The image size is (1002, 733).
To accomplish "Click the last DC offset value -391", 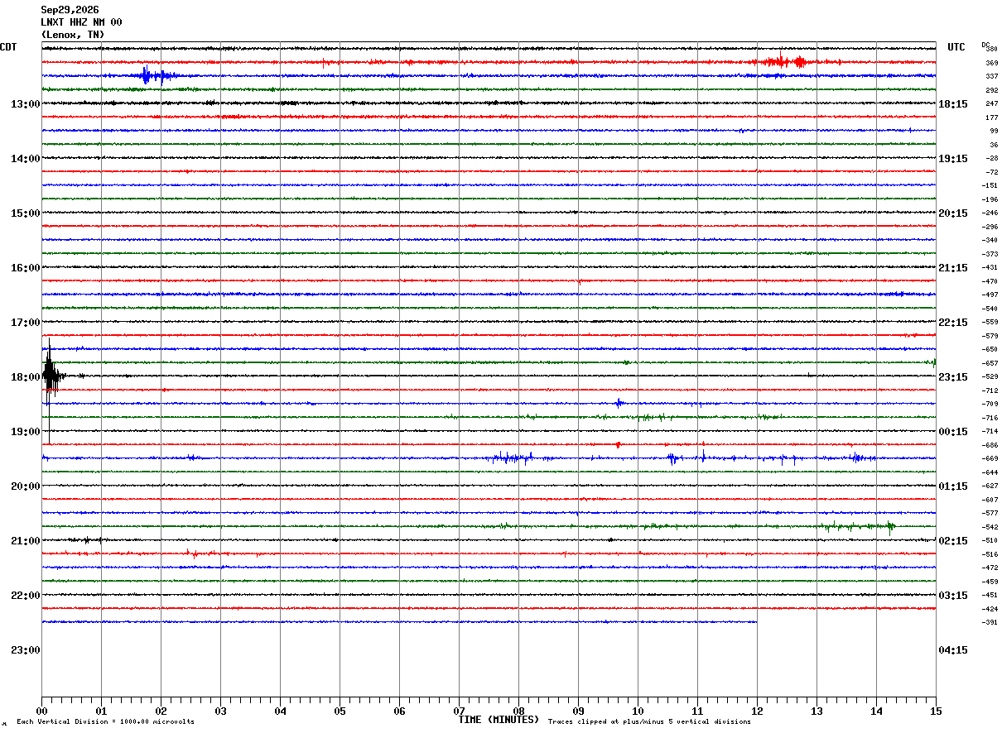I will [x=990, y=622].
